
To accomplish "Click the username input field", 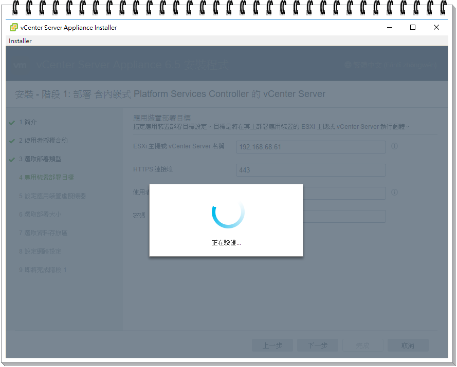I will pyautogui.click(x=344, y=193).
